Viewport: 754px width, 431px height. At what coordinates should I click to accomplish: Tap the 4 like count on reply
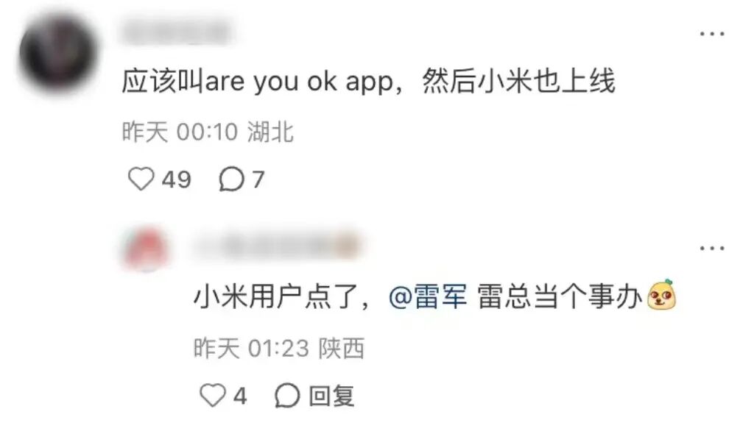pyautogui.click(x=240, y=396)
